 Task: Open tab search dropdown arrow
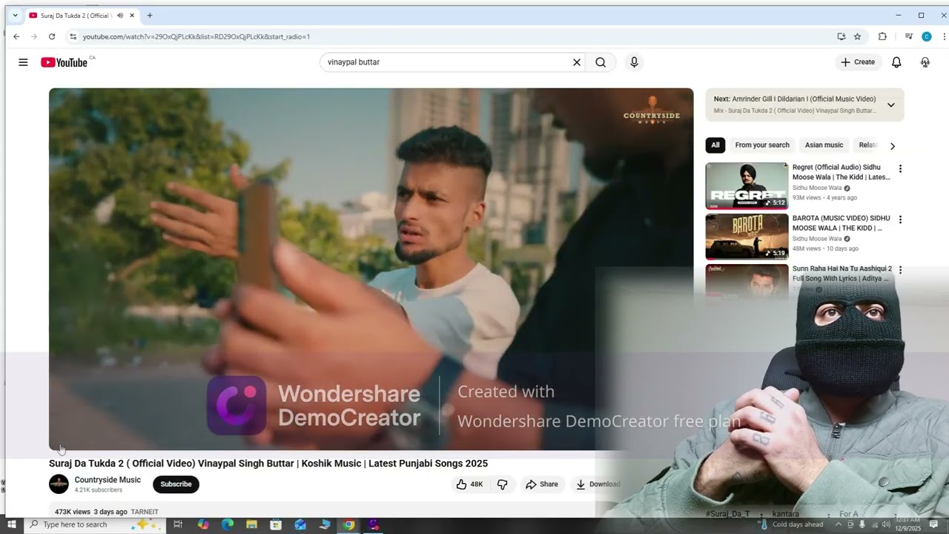[15, 16]
